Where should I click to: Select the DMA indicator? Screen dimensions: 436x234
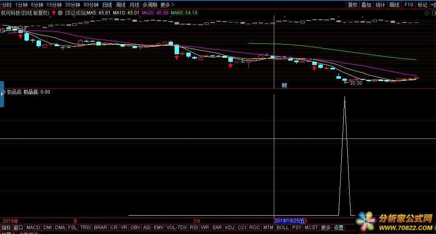60,228
